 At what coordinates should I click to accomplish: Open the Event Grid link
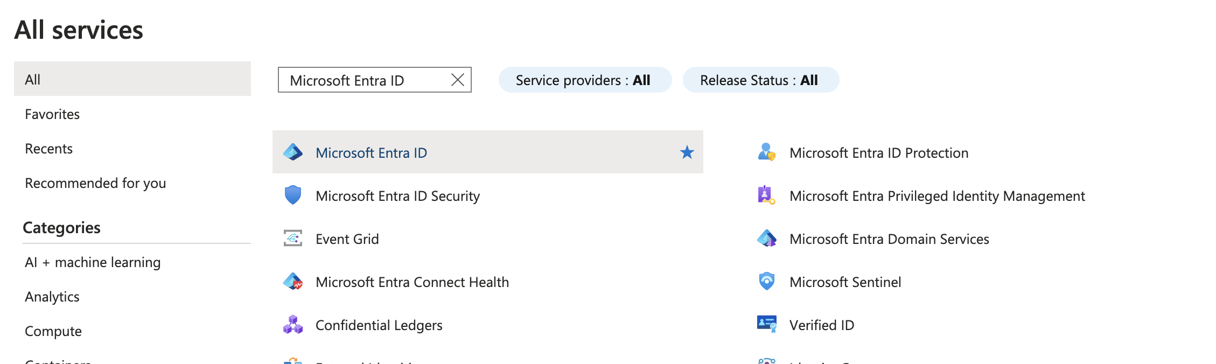(347, 239)
